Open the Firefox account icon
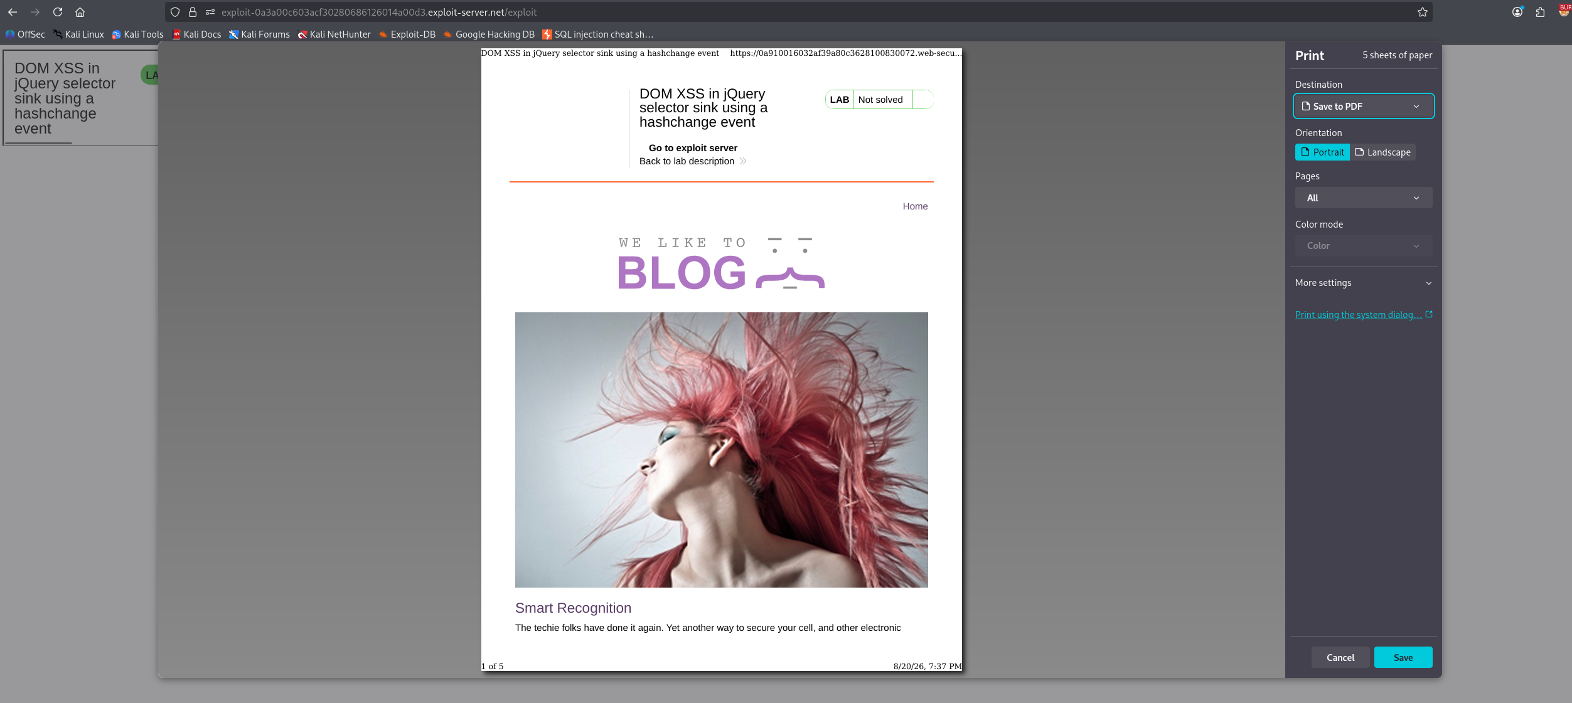This screenshot has height=703, width=1572. click(x=1517, y=12)
